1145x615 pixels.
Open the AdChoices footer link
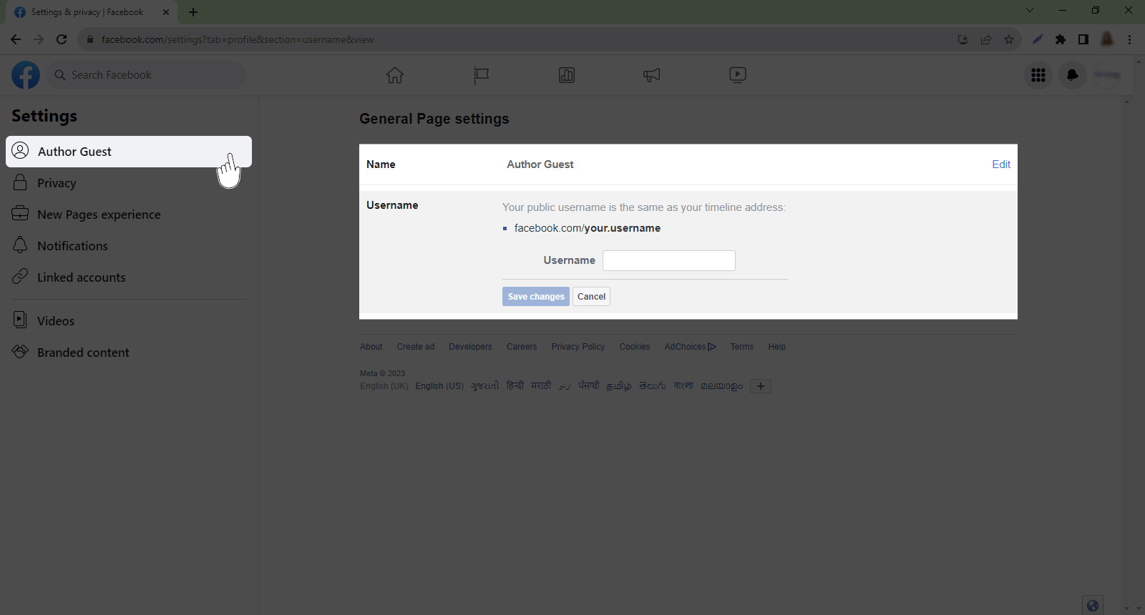click(691, 347)
